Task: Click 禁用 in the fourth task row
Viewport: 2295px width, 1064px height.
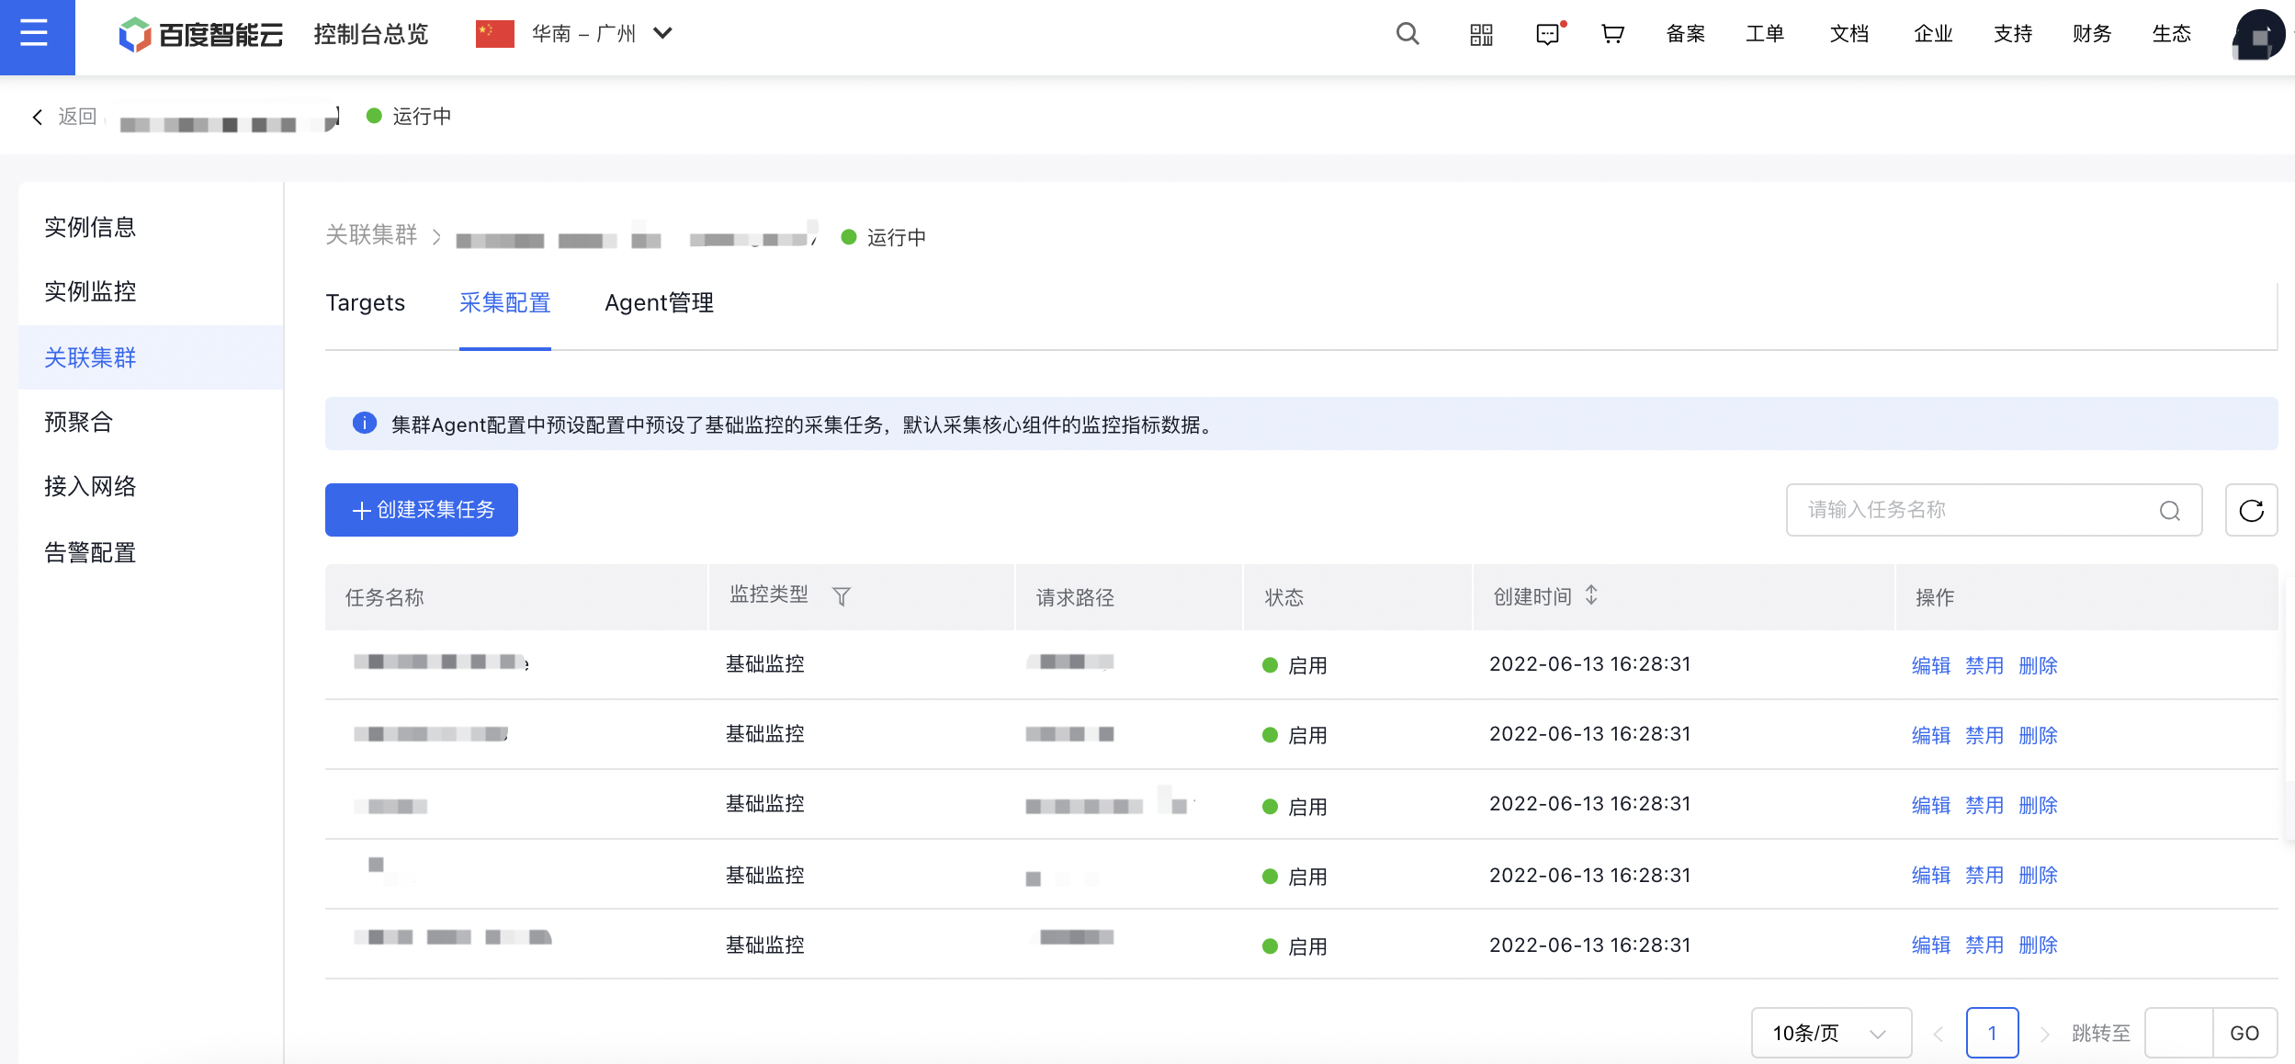Action: point(1984,875)
